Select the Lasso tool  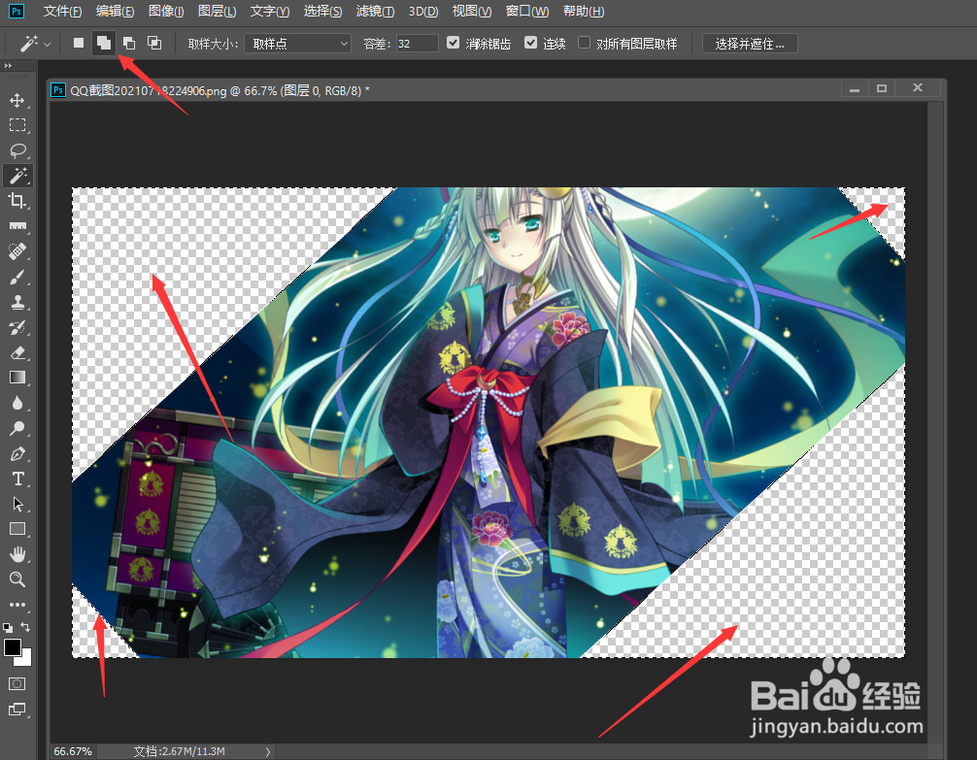tap(17, 150)
